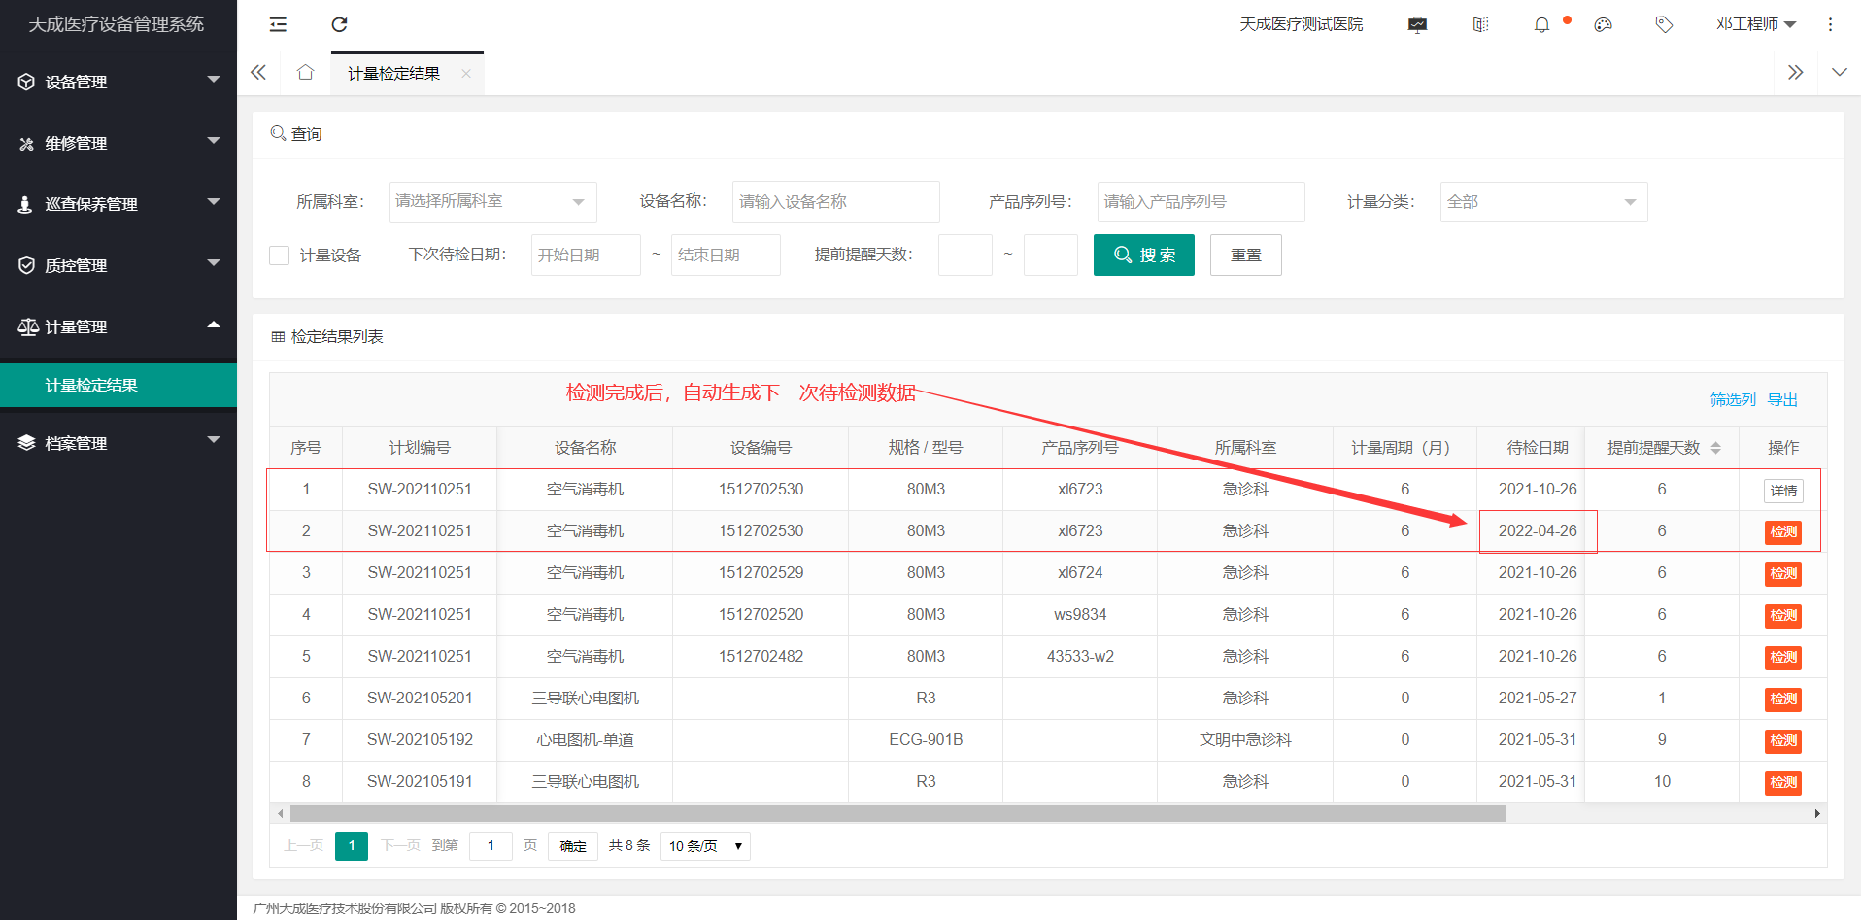Sort by 提前提醒天数 column arrows

[x=1716, y=448]
